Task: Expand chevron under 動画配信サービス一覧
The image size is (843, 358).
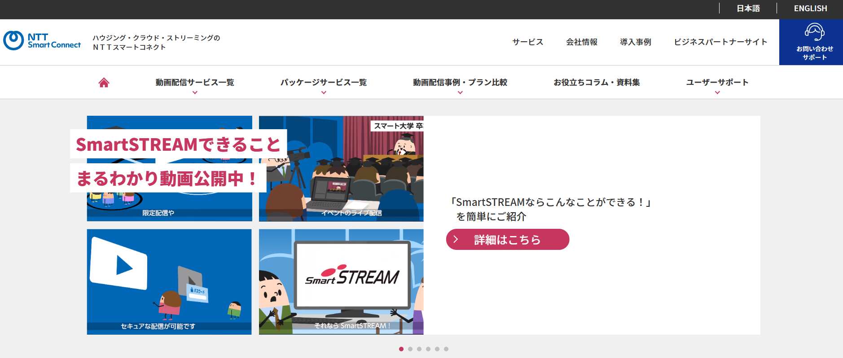Action: [195, 92]
